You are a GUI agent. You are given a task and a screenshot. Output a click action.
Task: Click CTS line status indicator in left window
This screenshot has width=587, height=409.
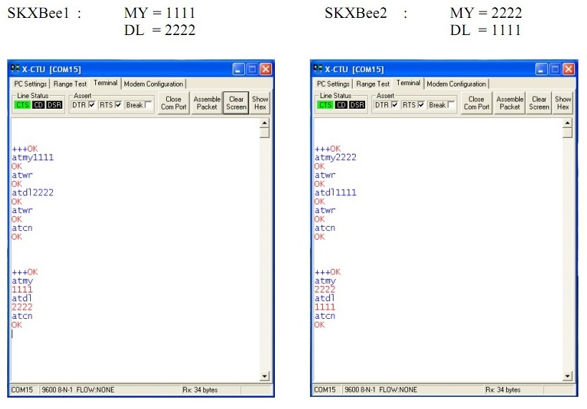point(22,105)
